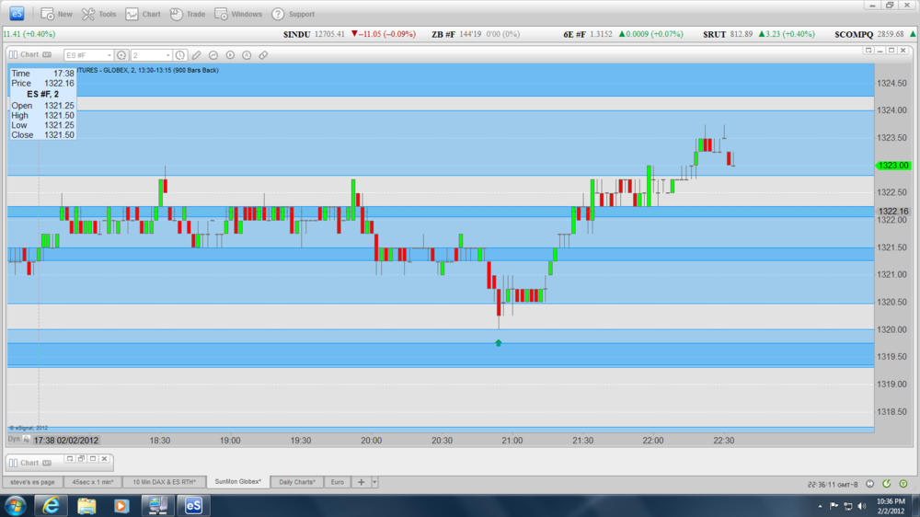Click the play replay icon in chart toolbar
The width and height of the screenshot is (920, 517).
pyautogui.click(x=231, y=55)
